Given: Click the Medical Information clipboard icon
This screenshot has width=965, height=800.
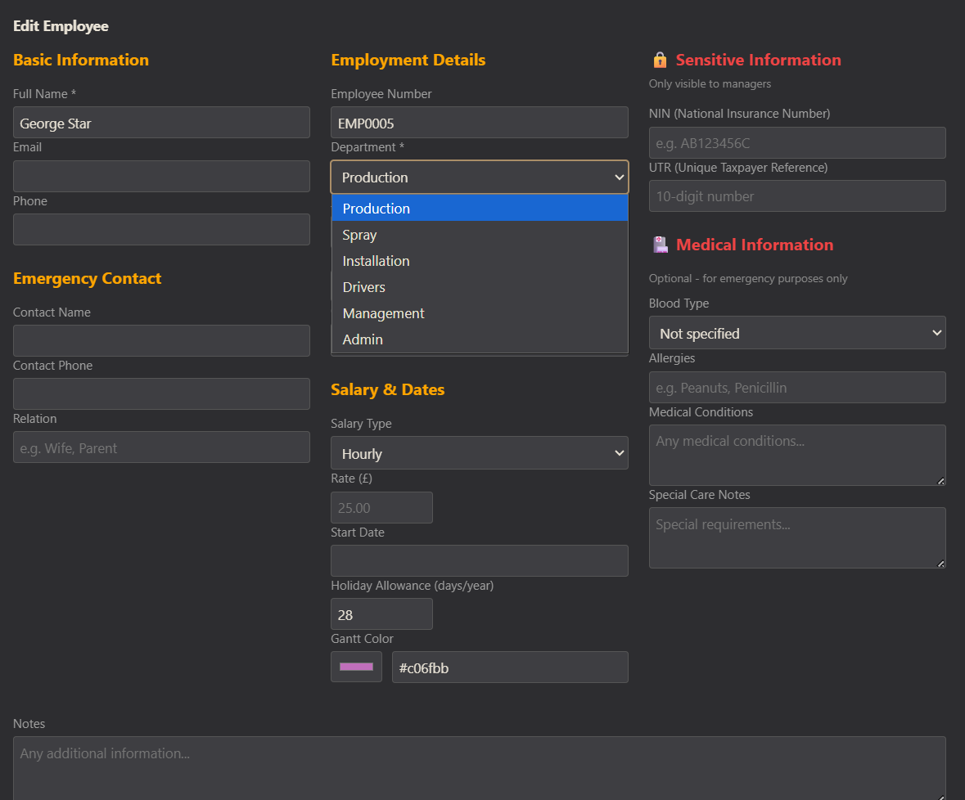Looking at the screenshot, I should (x=660, y=245).
